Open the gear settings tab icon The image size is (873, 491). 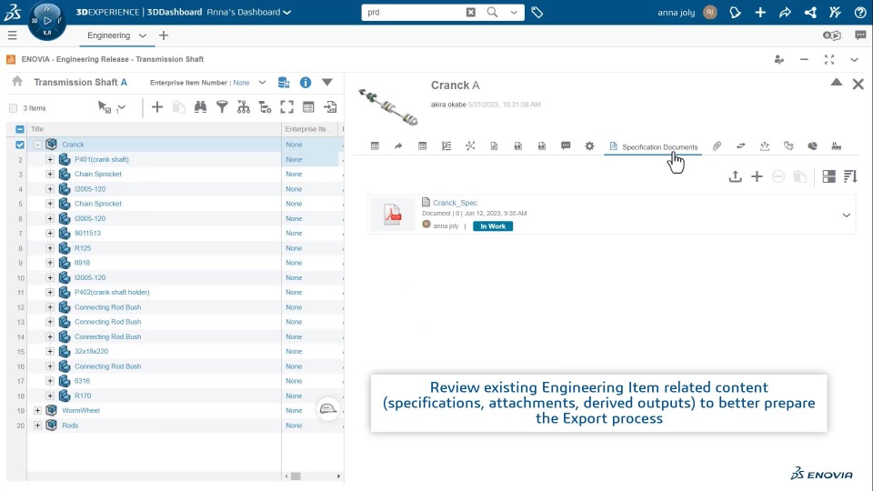(x=589, y=145)
